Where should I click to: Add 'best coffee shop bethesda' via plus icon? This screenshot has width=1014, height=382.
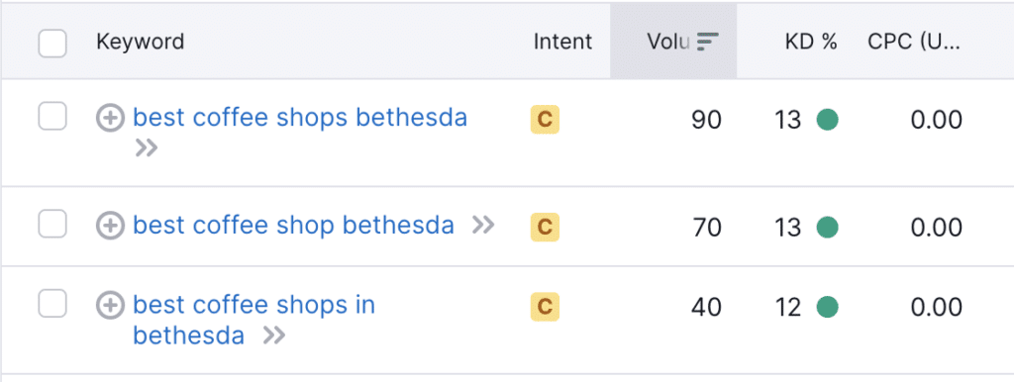[x=110, y=226]
